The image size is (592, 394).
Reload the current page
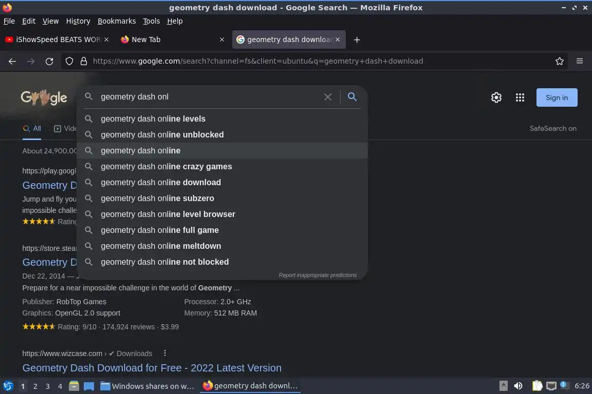tap(49, 61)
